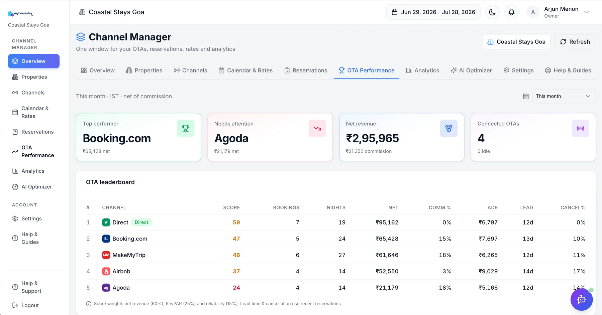
Task: Click the Net revenue amount ₹2,95,965
Action: coord(372,138)
